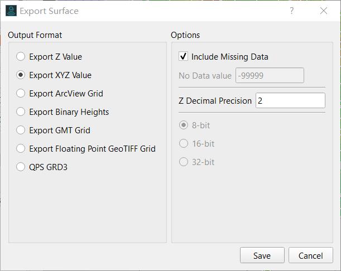Close the Export Surface dialog
This screenshot has width=341, height=271.
pyautogui.click(x=324, y=11)
